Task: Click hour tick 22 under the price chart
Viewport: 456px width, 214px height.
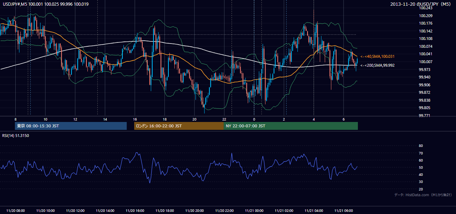Action: point(224,119)
